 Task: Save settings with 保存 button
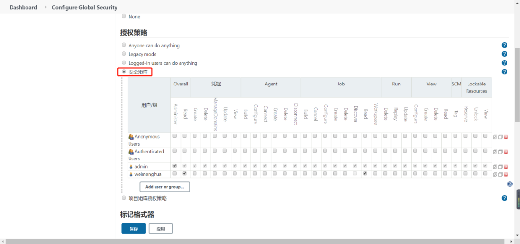134,229
